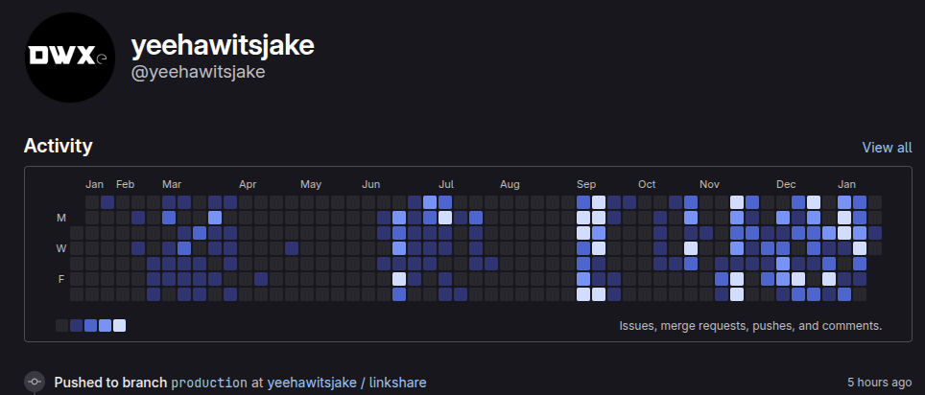
Task: Click the Sep month label on the calendar
Action: 585,184
